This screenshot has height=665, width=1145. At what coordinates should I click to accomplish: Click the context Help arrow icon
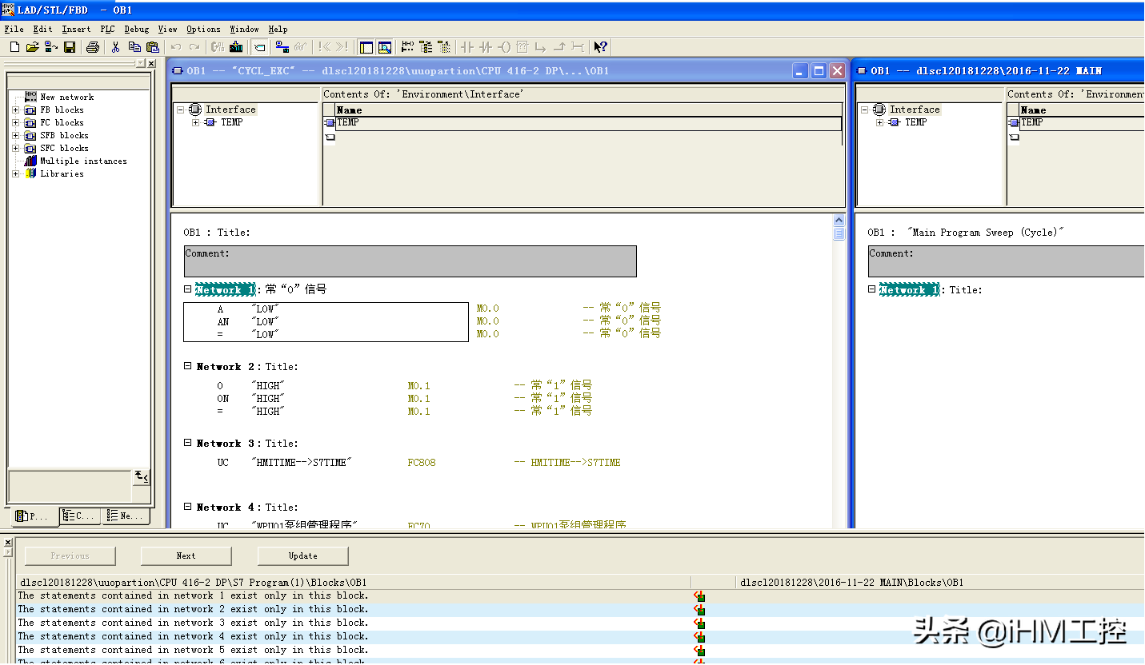click(601, 47)
